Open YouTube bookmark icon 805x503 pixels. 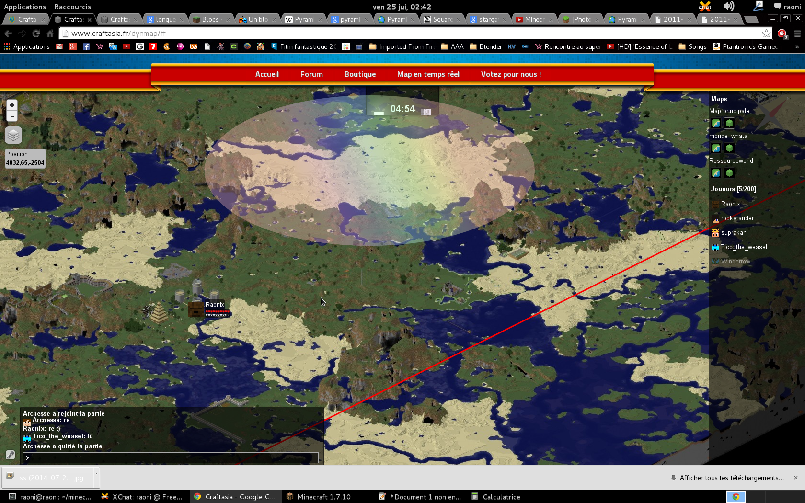click(126, 46)
